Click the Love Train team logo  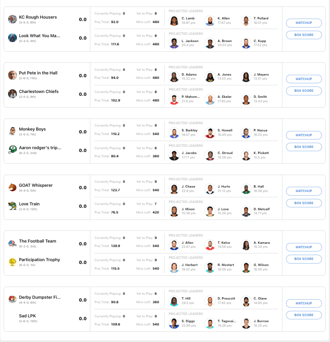click(x=13, y=206)
